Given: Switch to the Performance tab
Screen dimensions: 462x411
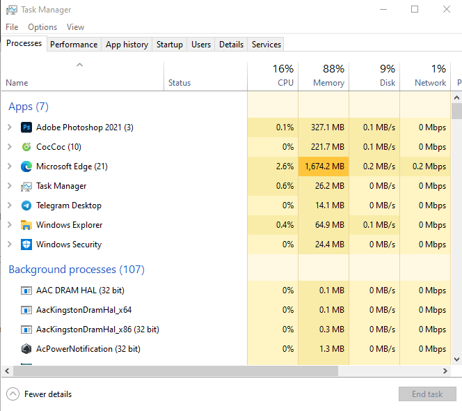Looking at the screenshot, I should pyautogui.click(x=74, y=45).
